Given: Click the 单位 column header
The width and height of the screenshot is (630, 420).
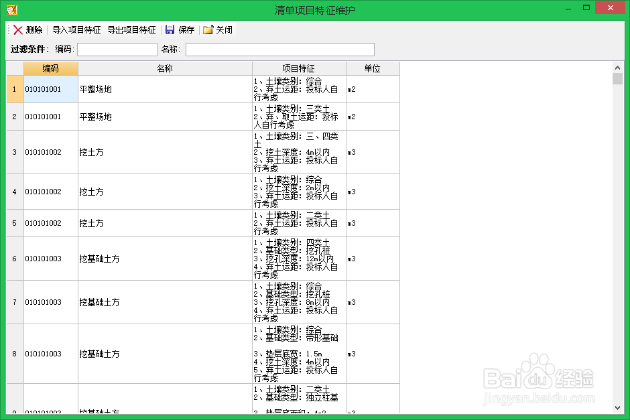Looking at the screenshot, I should [372, 68].
